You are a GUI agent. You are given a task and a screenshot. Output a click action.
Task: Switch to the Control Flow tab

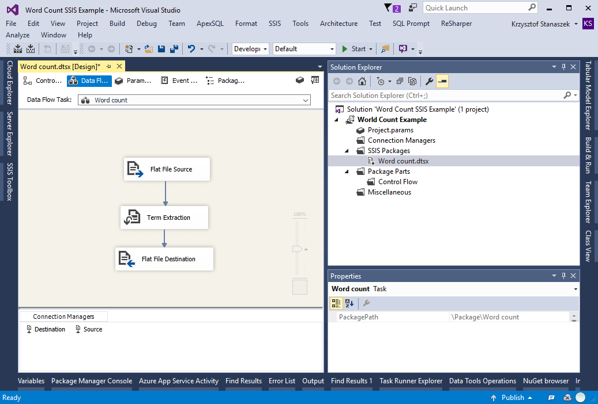pyautogui.click(x=42, y=81)
